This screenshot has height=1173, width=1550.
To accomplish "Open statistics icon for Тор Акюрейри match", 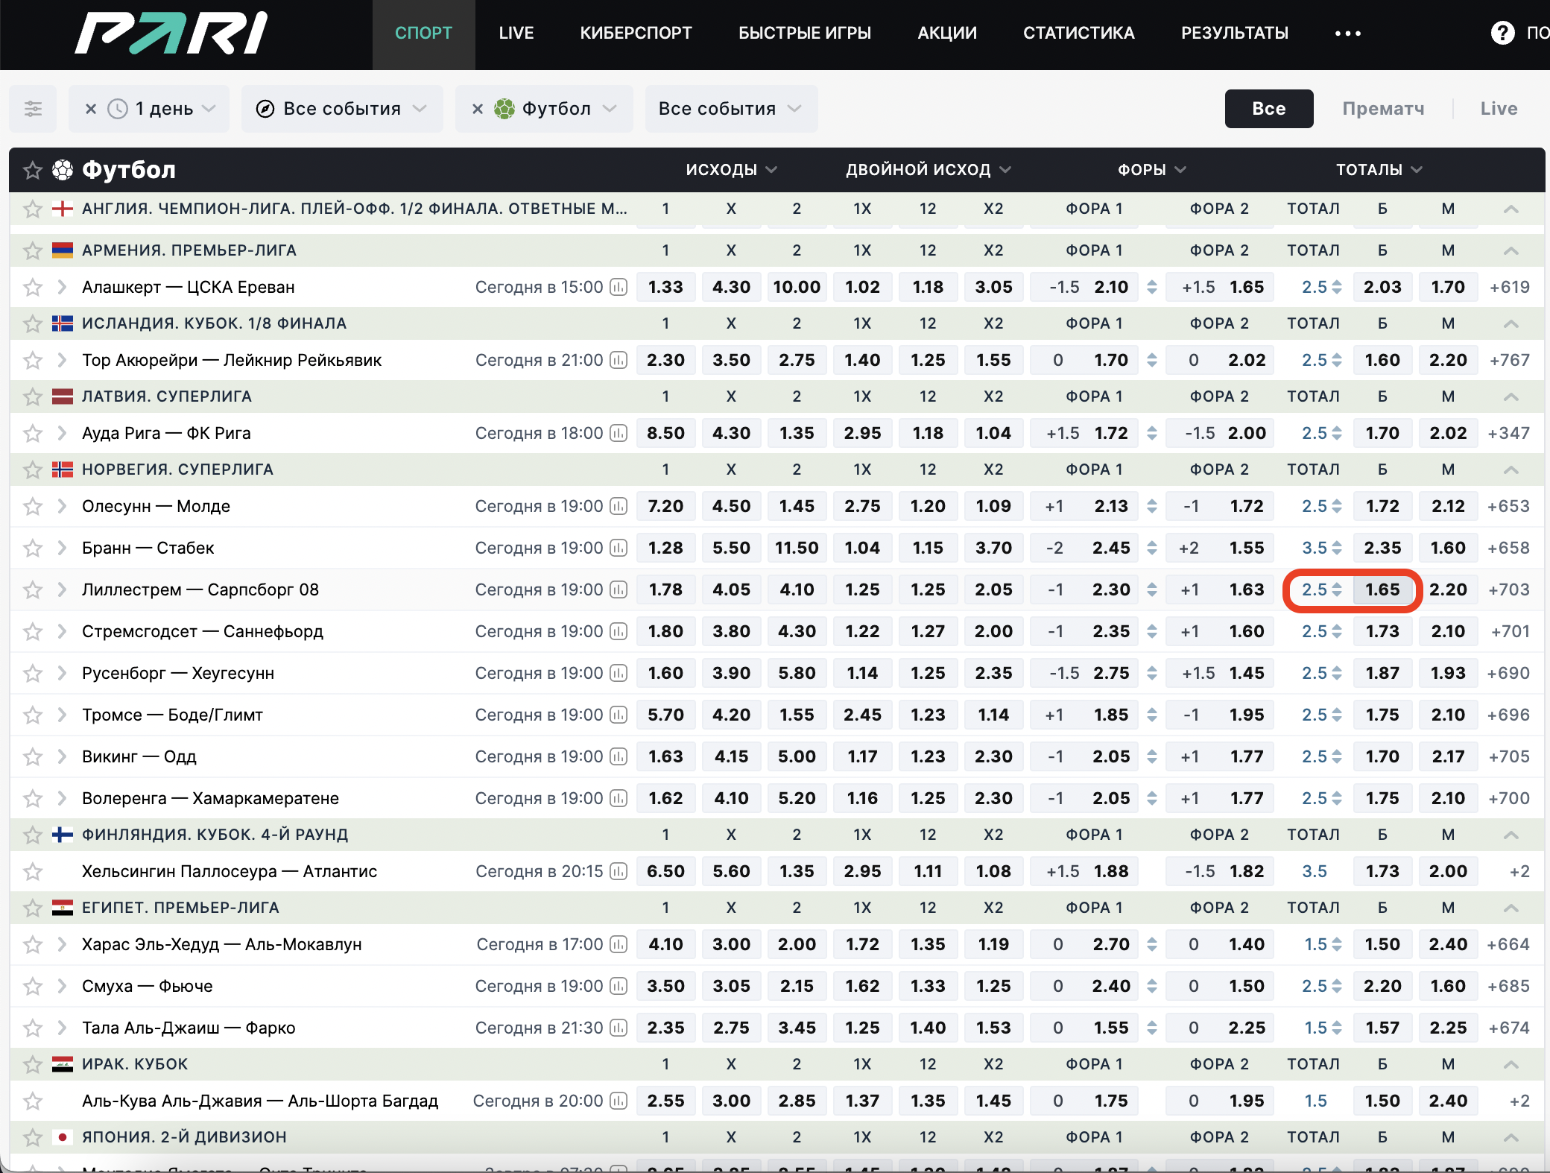I will (619, 360).
